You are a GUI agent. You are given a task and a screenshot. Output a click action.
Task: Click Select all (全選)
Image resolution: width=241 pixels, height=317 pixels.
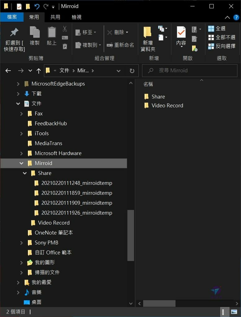pos(217,28)
